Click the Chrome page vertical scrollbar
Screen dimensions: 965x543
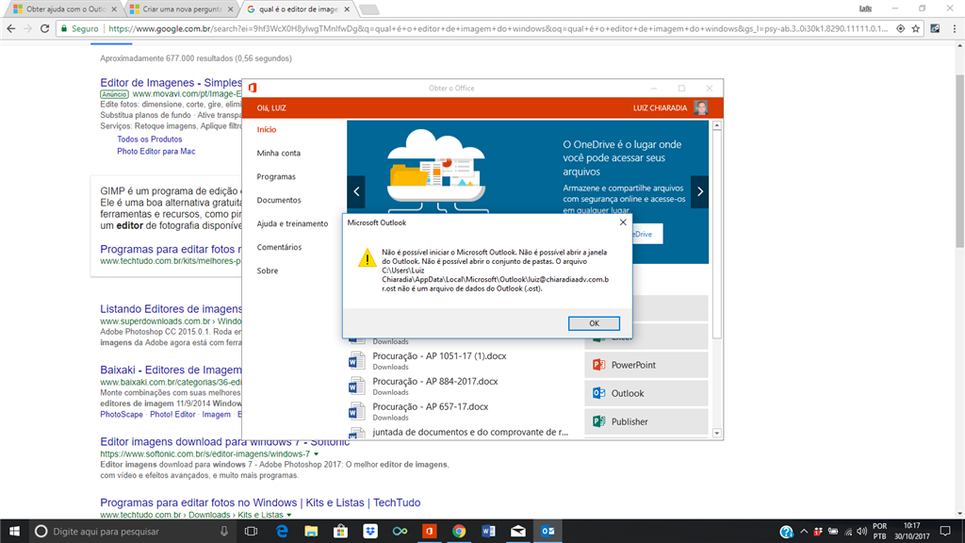click(960, 160)
